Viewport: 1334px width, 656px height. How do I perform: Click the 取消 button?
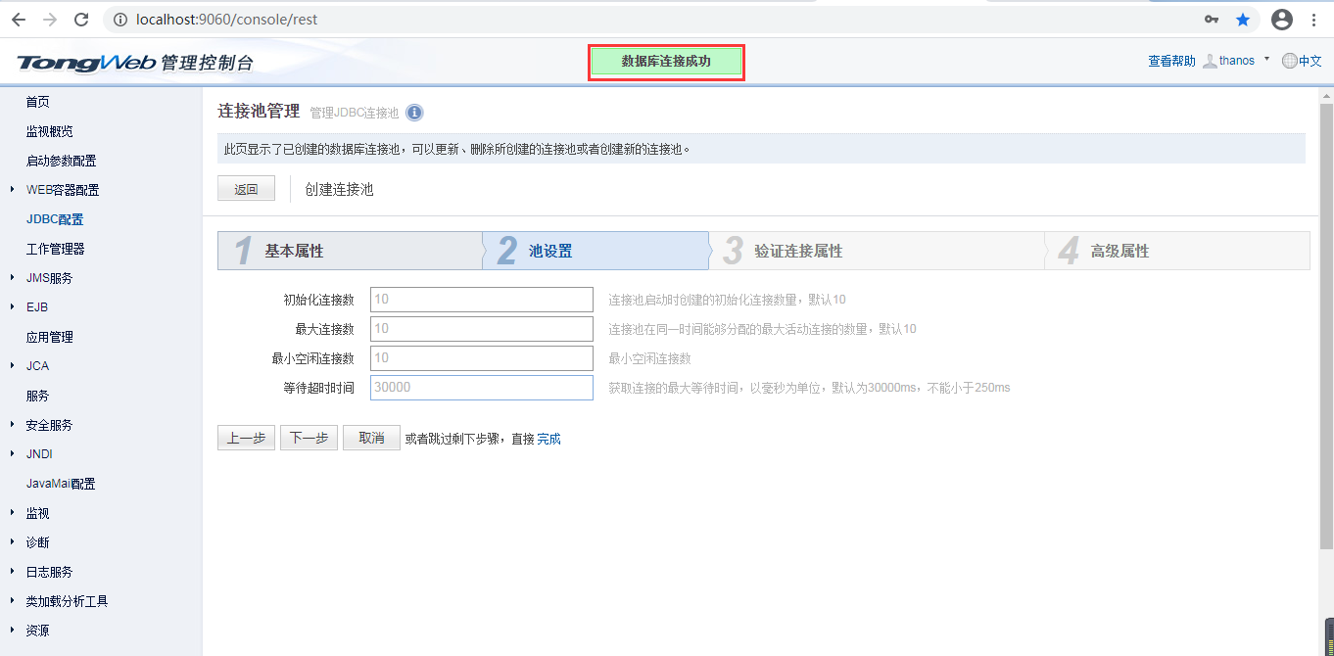pos(371,438)
